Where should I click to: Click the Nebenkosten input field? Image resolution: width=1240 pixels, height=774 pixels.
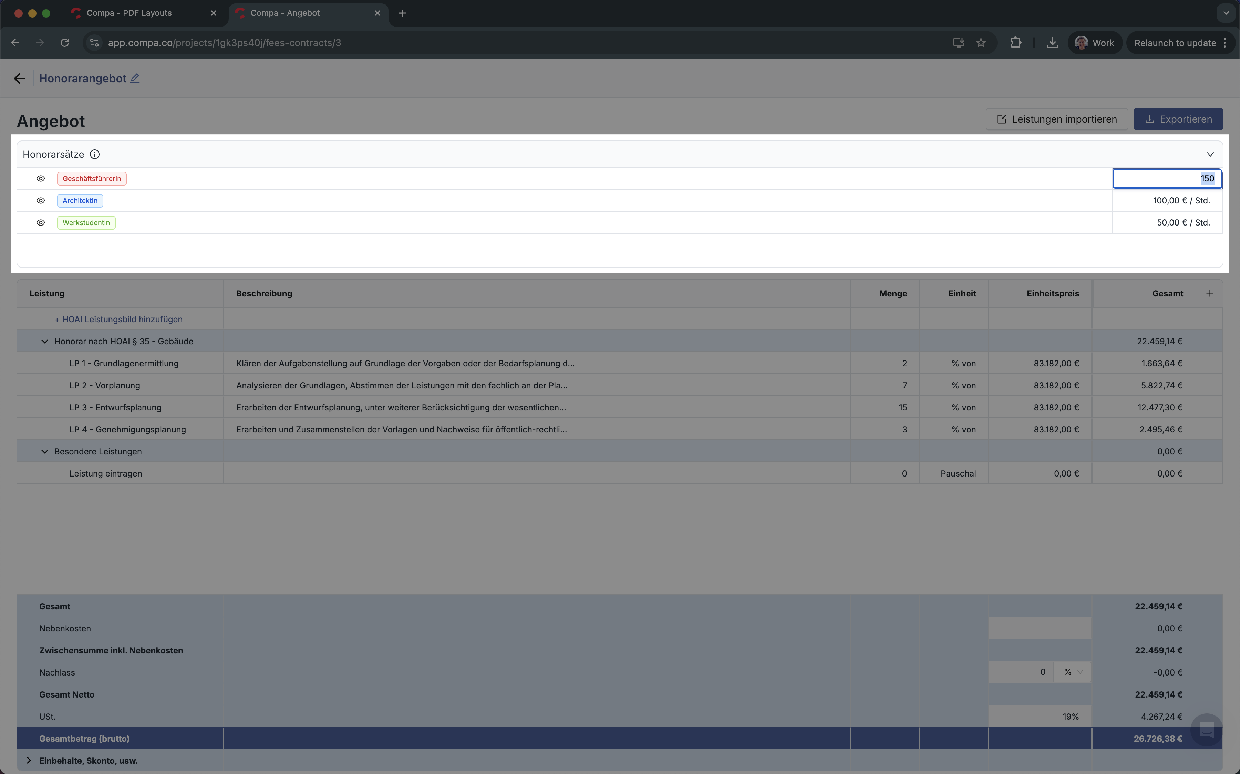pos(1039,628)
